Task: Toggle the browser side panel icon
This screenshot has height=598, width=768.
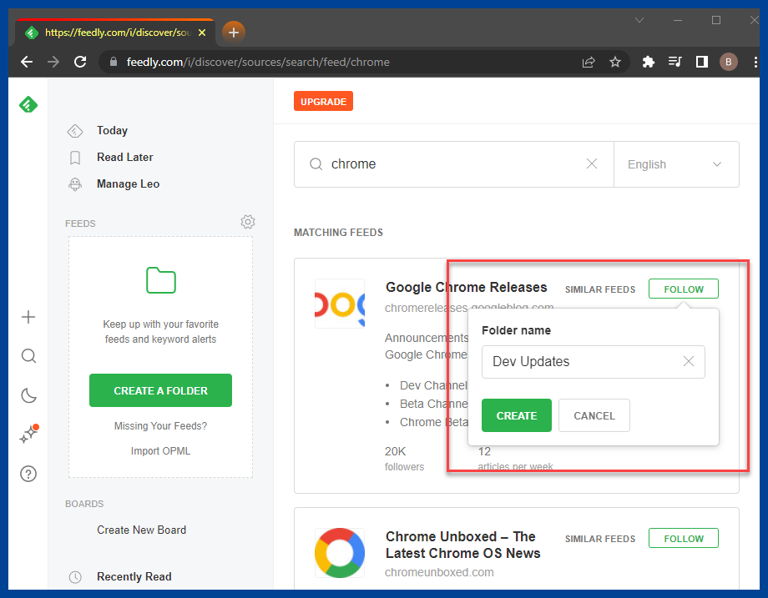Action: 702,62
